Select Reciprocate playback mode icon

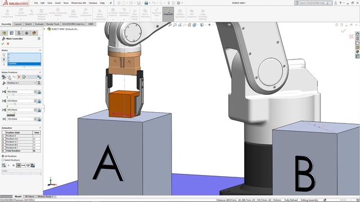point(23,165)
